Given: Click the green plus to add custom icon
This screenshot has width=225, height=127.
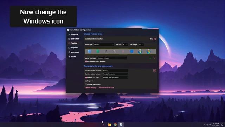Looking at the screenshot, I should [x=150, y=58].
